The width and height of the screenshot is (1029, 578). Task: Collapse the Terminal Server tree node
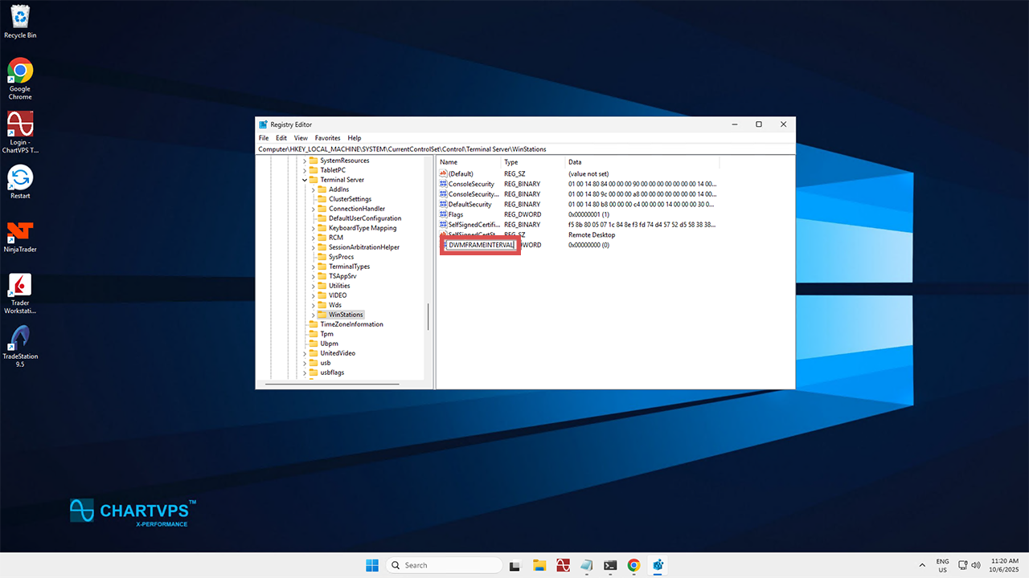(x=305, y=180)
